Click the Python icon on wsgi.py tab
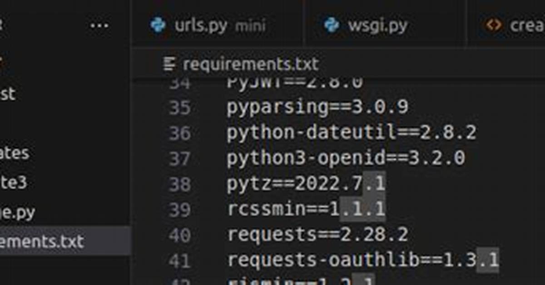 (332, 25)
